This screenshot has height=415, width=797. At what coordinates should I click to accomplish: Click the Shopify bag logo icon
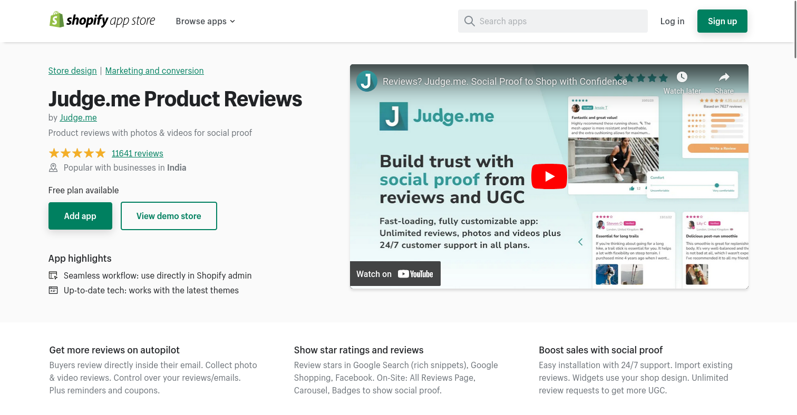pyautogui.click(x=56, y=20)
